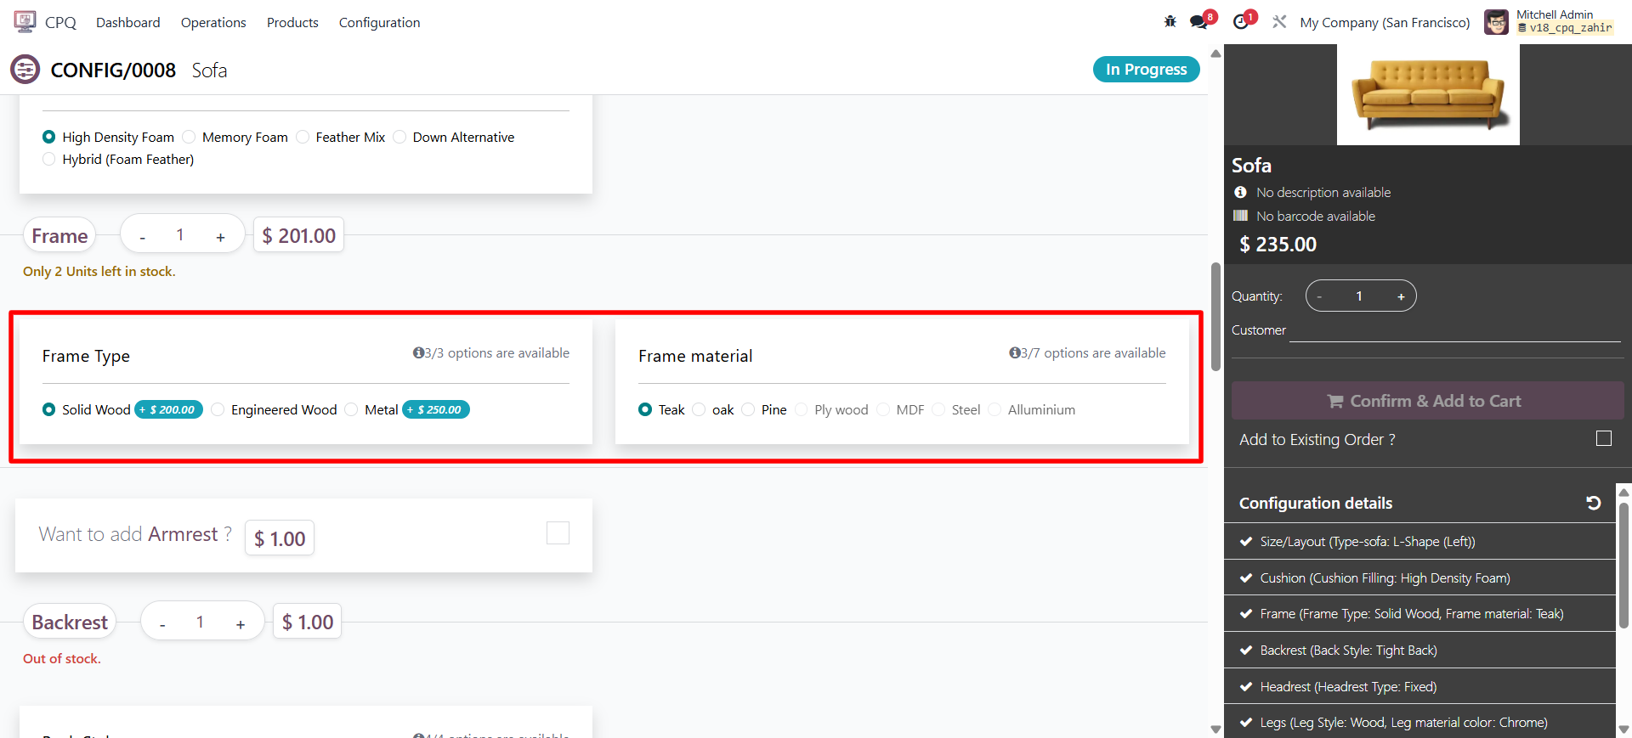
Task: Open the messages chat icon
Action: coord(1198,22)
